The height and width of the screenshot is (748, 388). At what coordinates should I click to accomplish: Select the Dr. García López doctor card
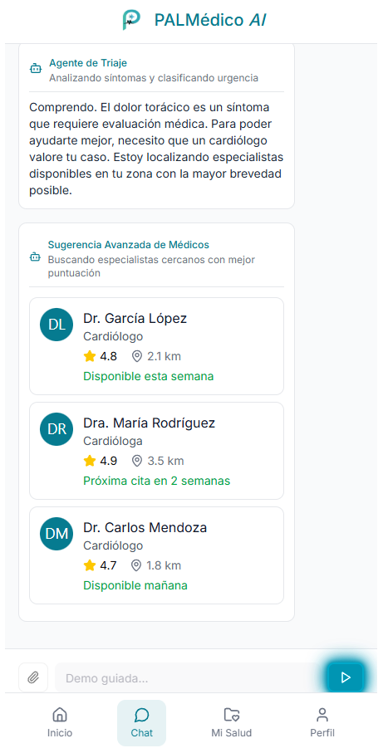(x=156, y=346)
